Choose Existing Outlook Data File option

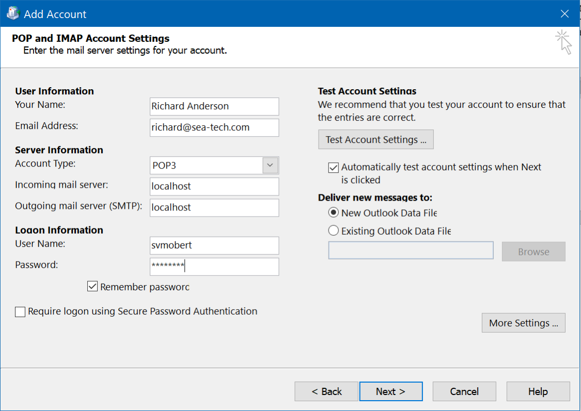pyautogui.click(x=334, y=231)
